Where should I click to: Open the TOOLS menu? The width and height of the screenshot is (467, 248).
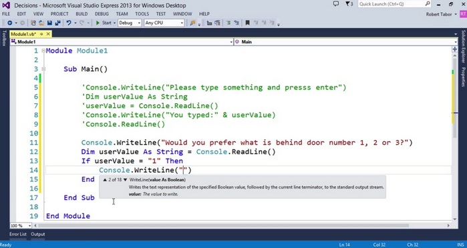click(x=142, y=14)
